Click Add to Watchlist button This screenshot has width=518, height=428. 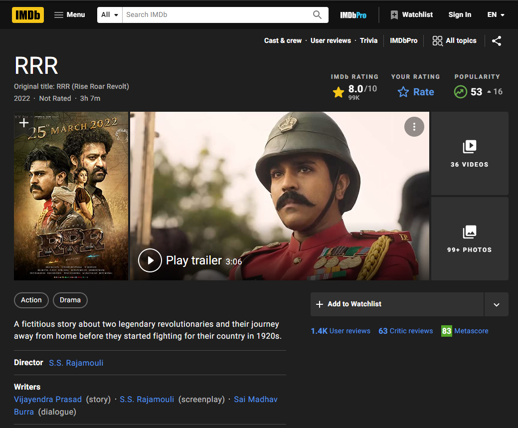pyautogui.click(x=397, y=304)
